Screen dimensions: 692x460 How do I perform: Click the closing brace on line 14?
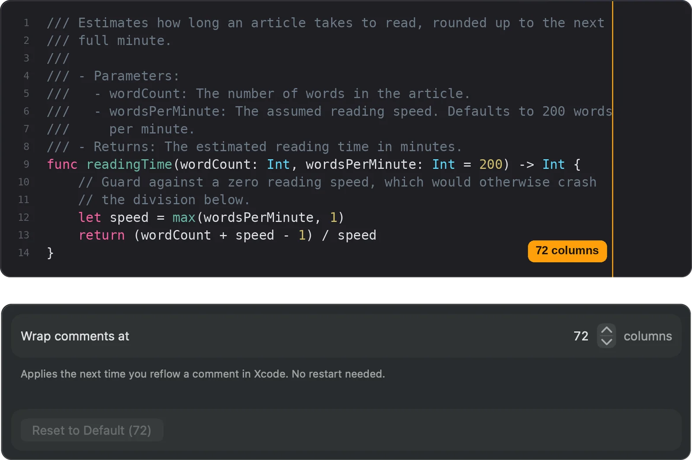coord(50,253)
